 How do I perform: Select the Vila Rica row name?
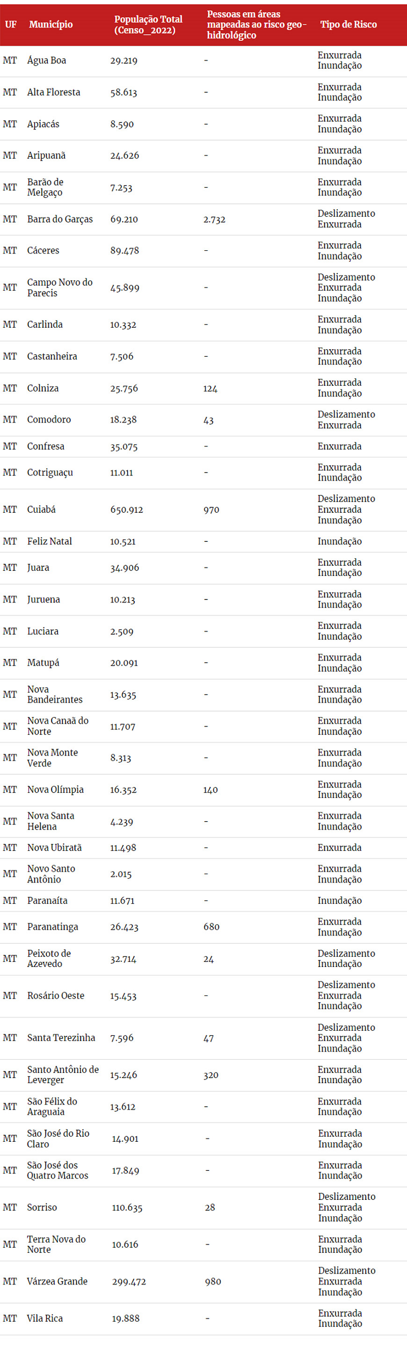coord(45,1318)
